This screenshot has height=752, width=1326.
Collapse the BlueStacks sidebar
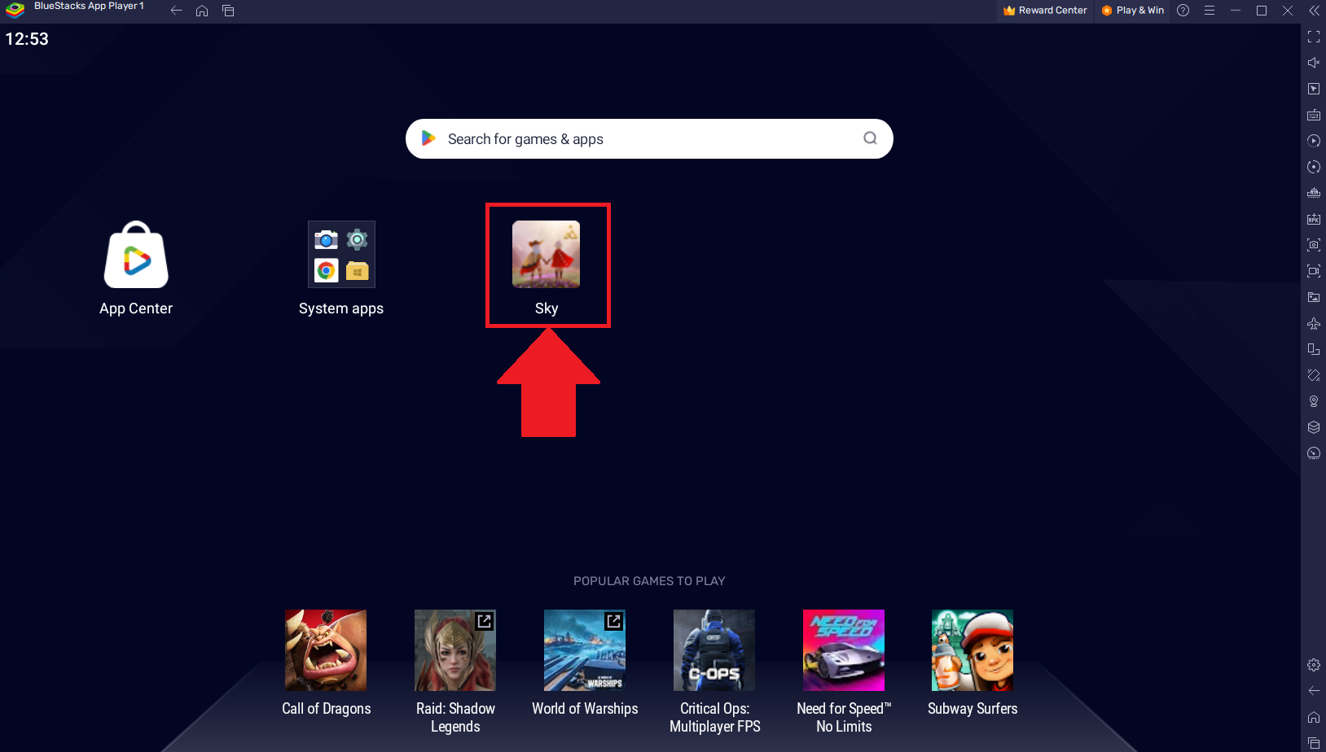[1313, 11]
